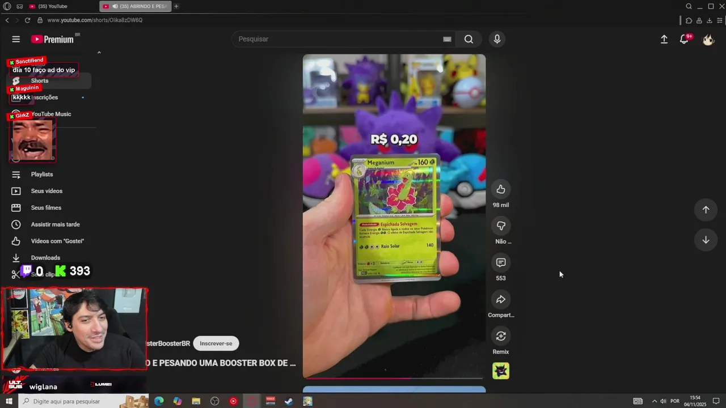Open the 553 comments panel
The width and height of the screenshot is (726, 408).
pyautogui.click(x=501, y=263)
